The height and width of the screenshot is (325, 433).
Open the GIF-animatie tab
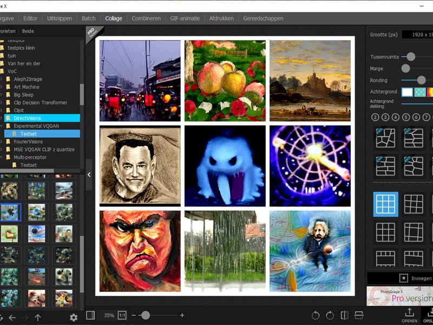pos(185,18)
